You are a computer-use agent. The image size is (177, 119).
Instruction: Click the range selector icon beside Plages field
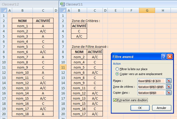tap(169, 80)
